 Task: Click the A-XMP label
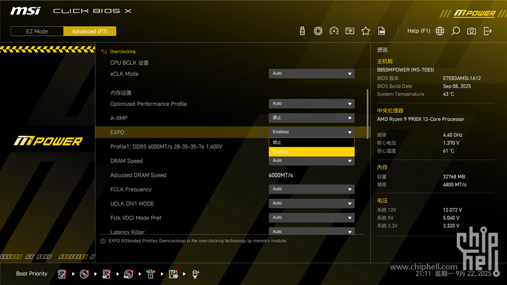pos(118,118)
